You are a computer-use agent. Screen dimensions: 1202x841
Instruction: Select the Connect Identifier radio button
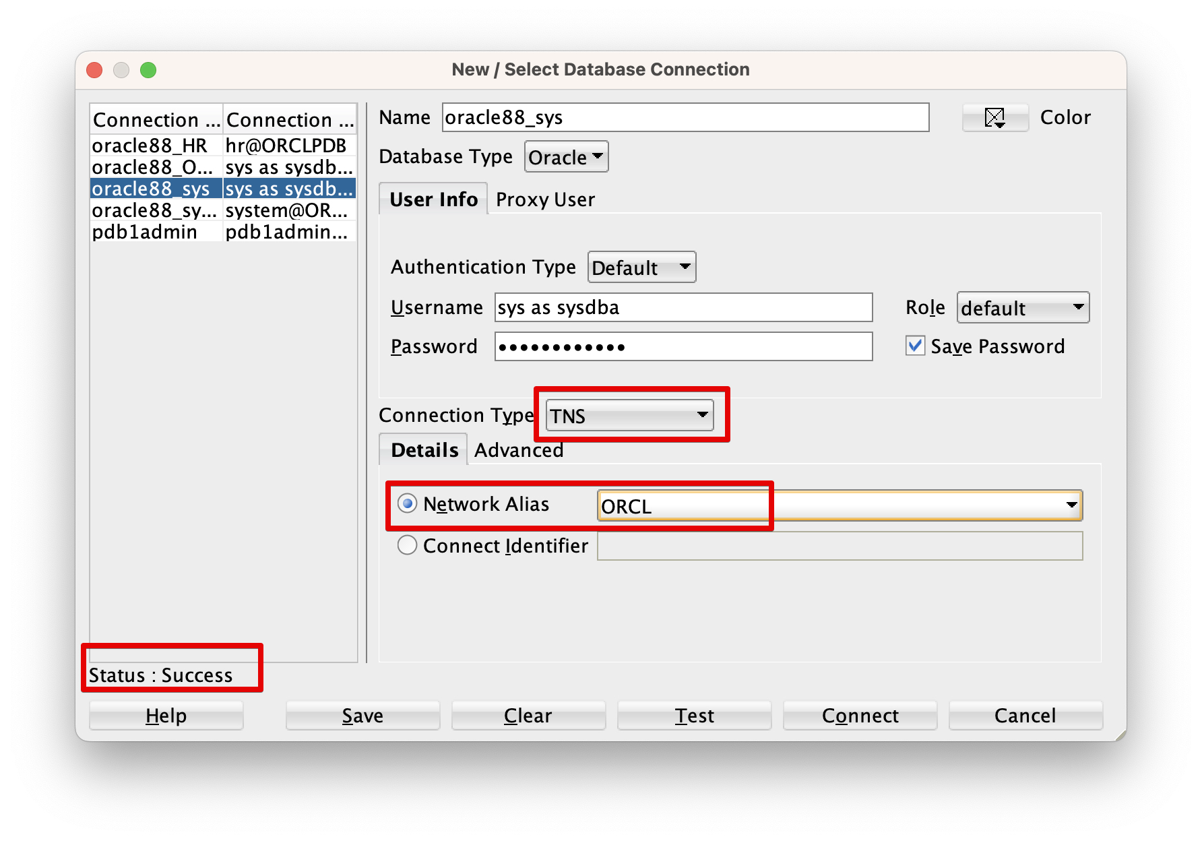click(407, 545)
